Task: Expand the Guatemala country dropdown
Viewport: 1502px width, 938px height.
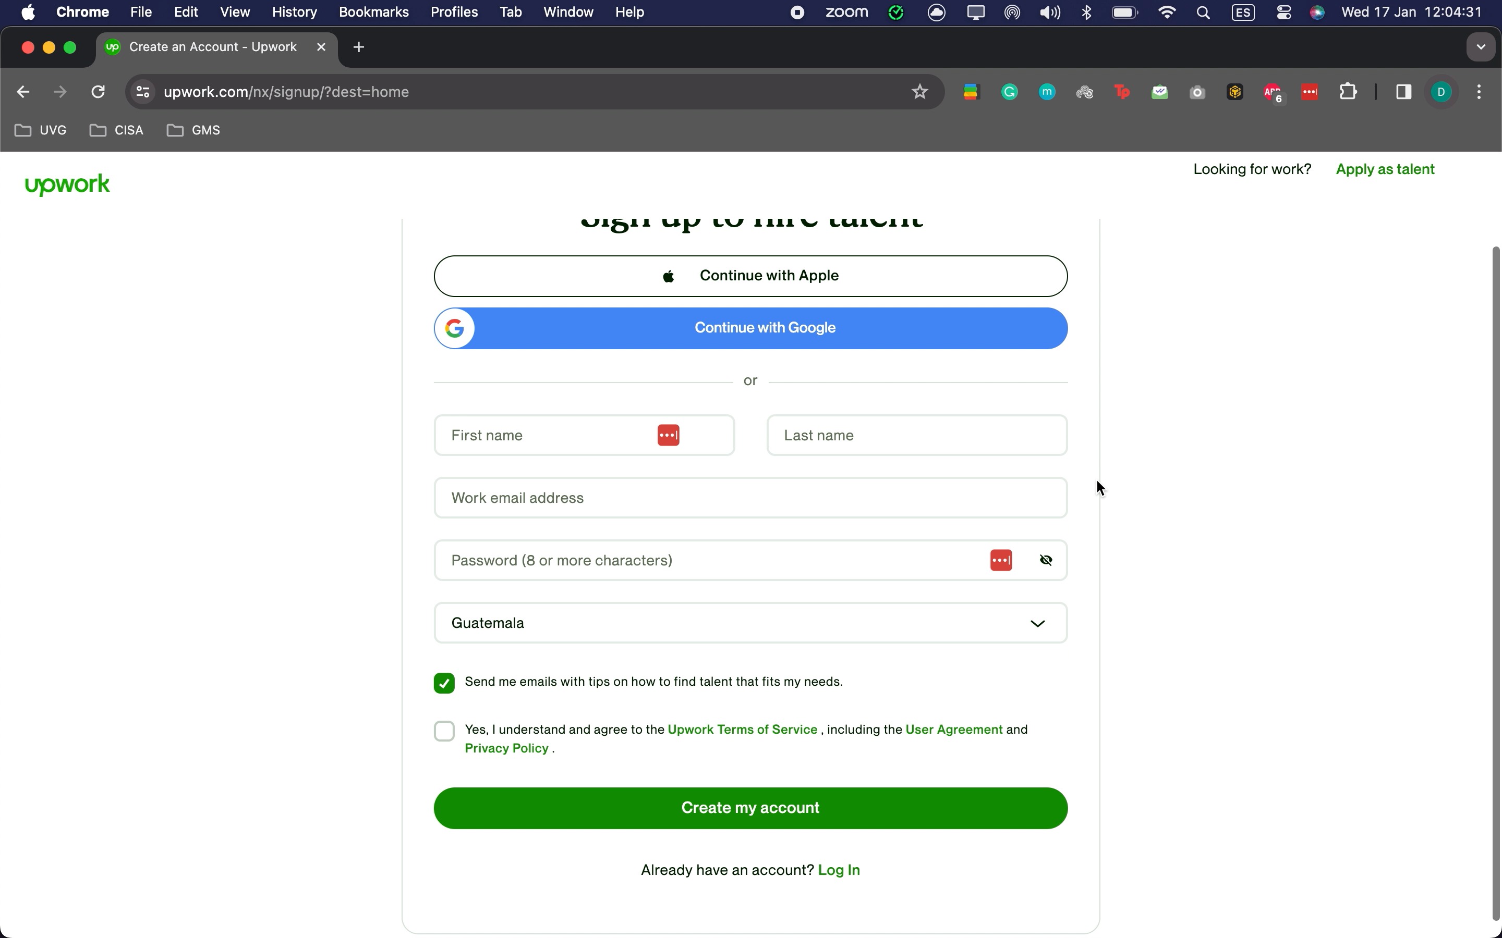Action: 750,622
